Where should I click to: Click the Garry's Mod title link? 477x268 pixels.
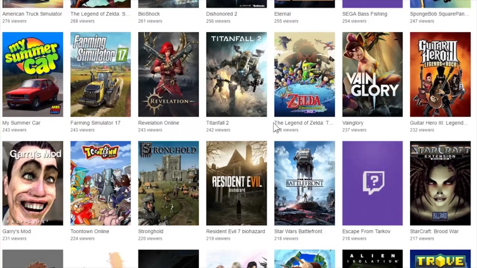17,232
